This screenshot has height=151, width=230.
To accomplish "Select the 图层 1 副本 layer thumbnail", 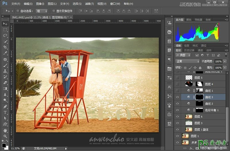I will pos(188,130).
